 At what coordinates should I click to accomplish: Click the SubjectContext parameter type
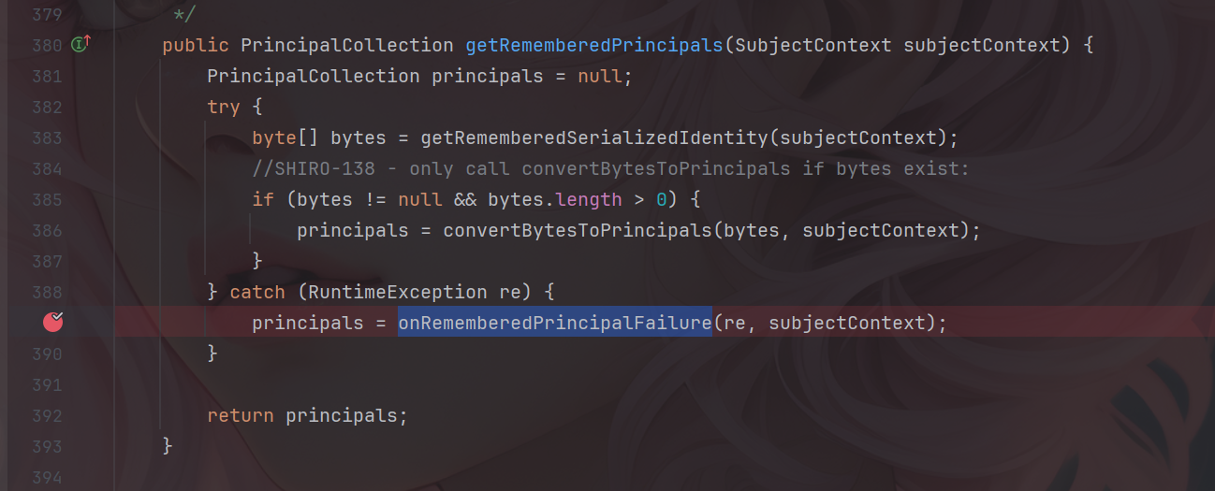tap(814, 45)
